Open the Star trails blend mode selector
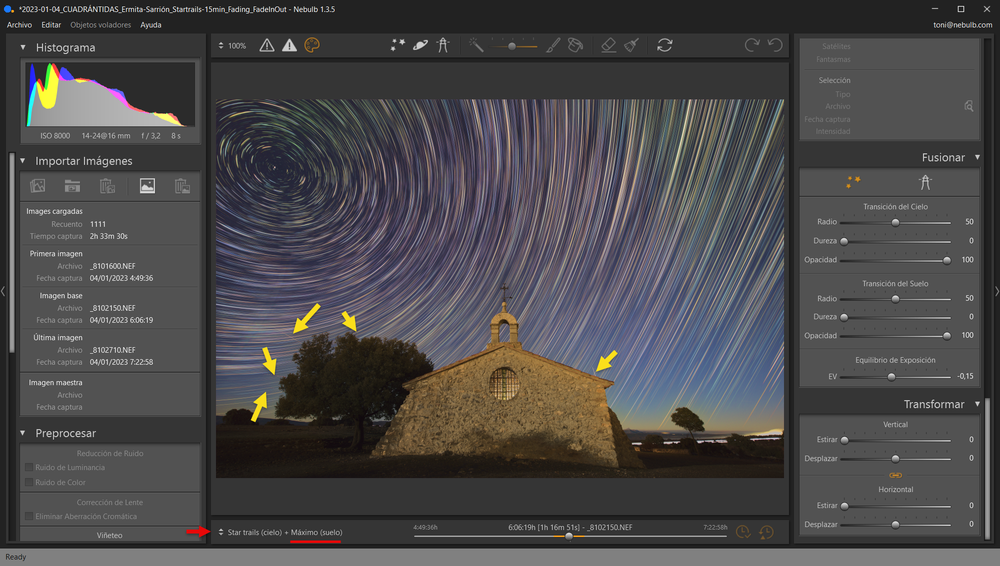 click(221, 532)
